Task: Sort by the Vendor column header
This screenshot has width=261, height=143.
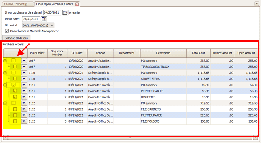Action: (x=100, y=53)
